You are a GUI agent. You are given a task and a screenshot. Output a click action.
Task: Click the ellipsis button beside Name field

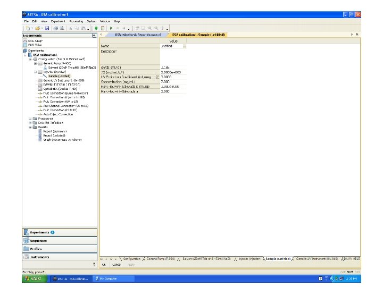[184, 46]
